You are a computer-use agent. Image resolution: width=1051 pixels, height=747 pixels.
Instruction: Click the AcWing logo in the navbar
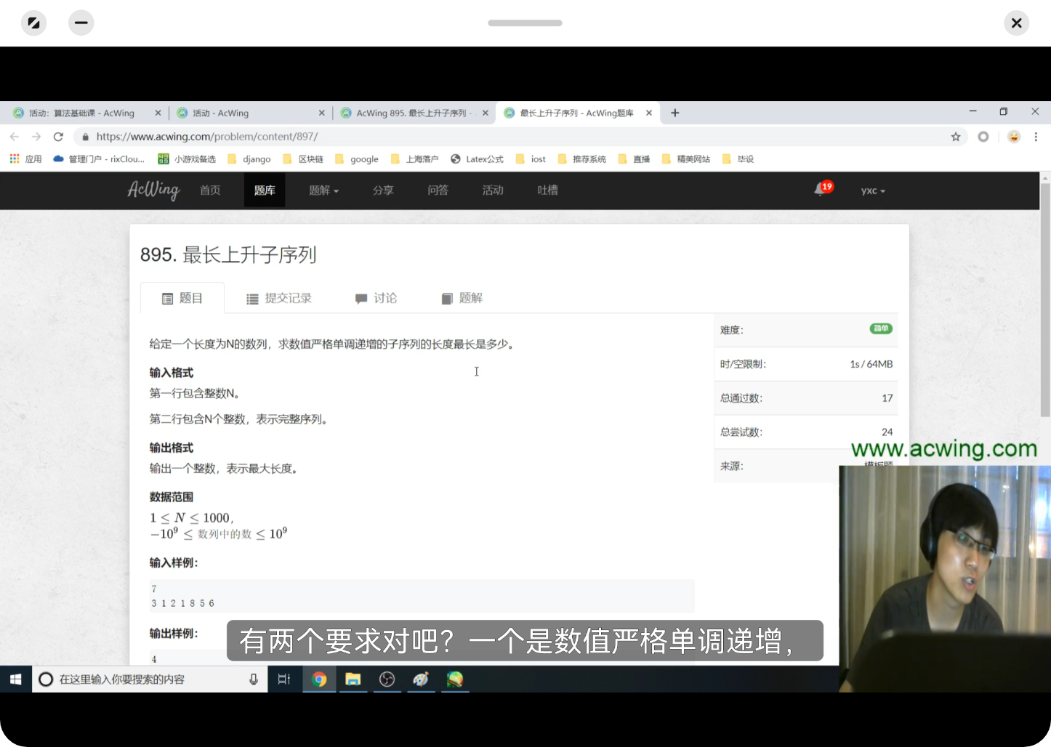pos(153,190)
